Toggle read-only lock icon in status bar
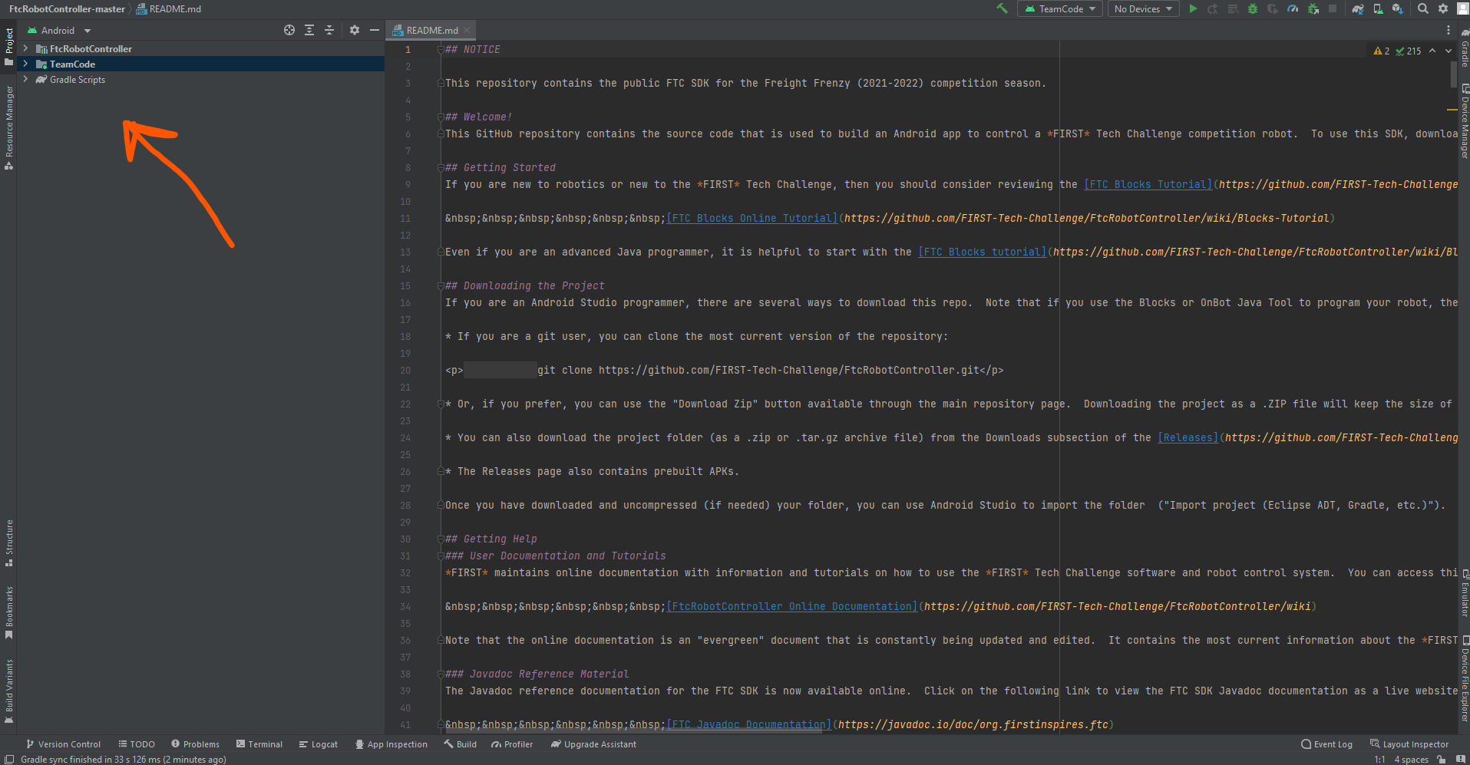Screen dimensions: 1470x765 (1441, 760)
